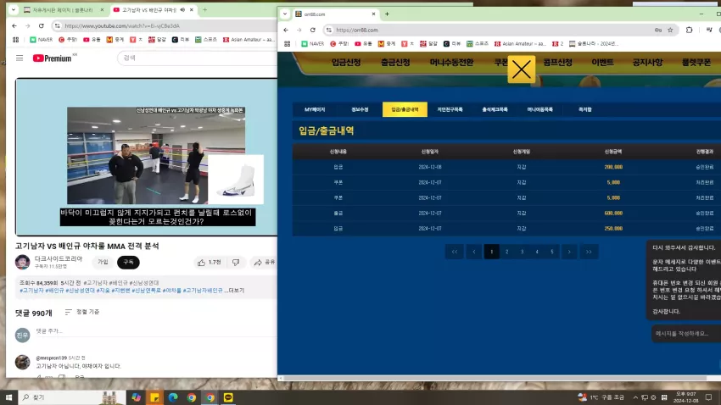Open 스포츠 bookmark in YouTube window
Screen dimensions: 721x405
pos(206,40)
